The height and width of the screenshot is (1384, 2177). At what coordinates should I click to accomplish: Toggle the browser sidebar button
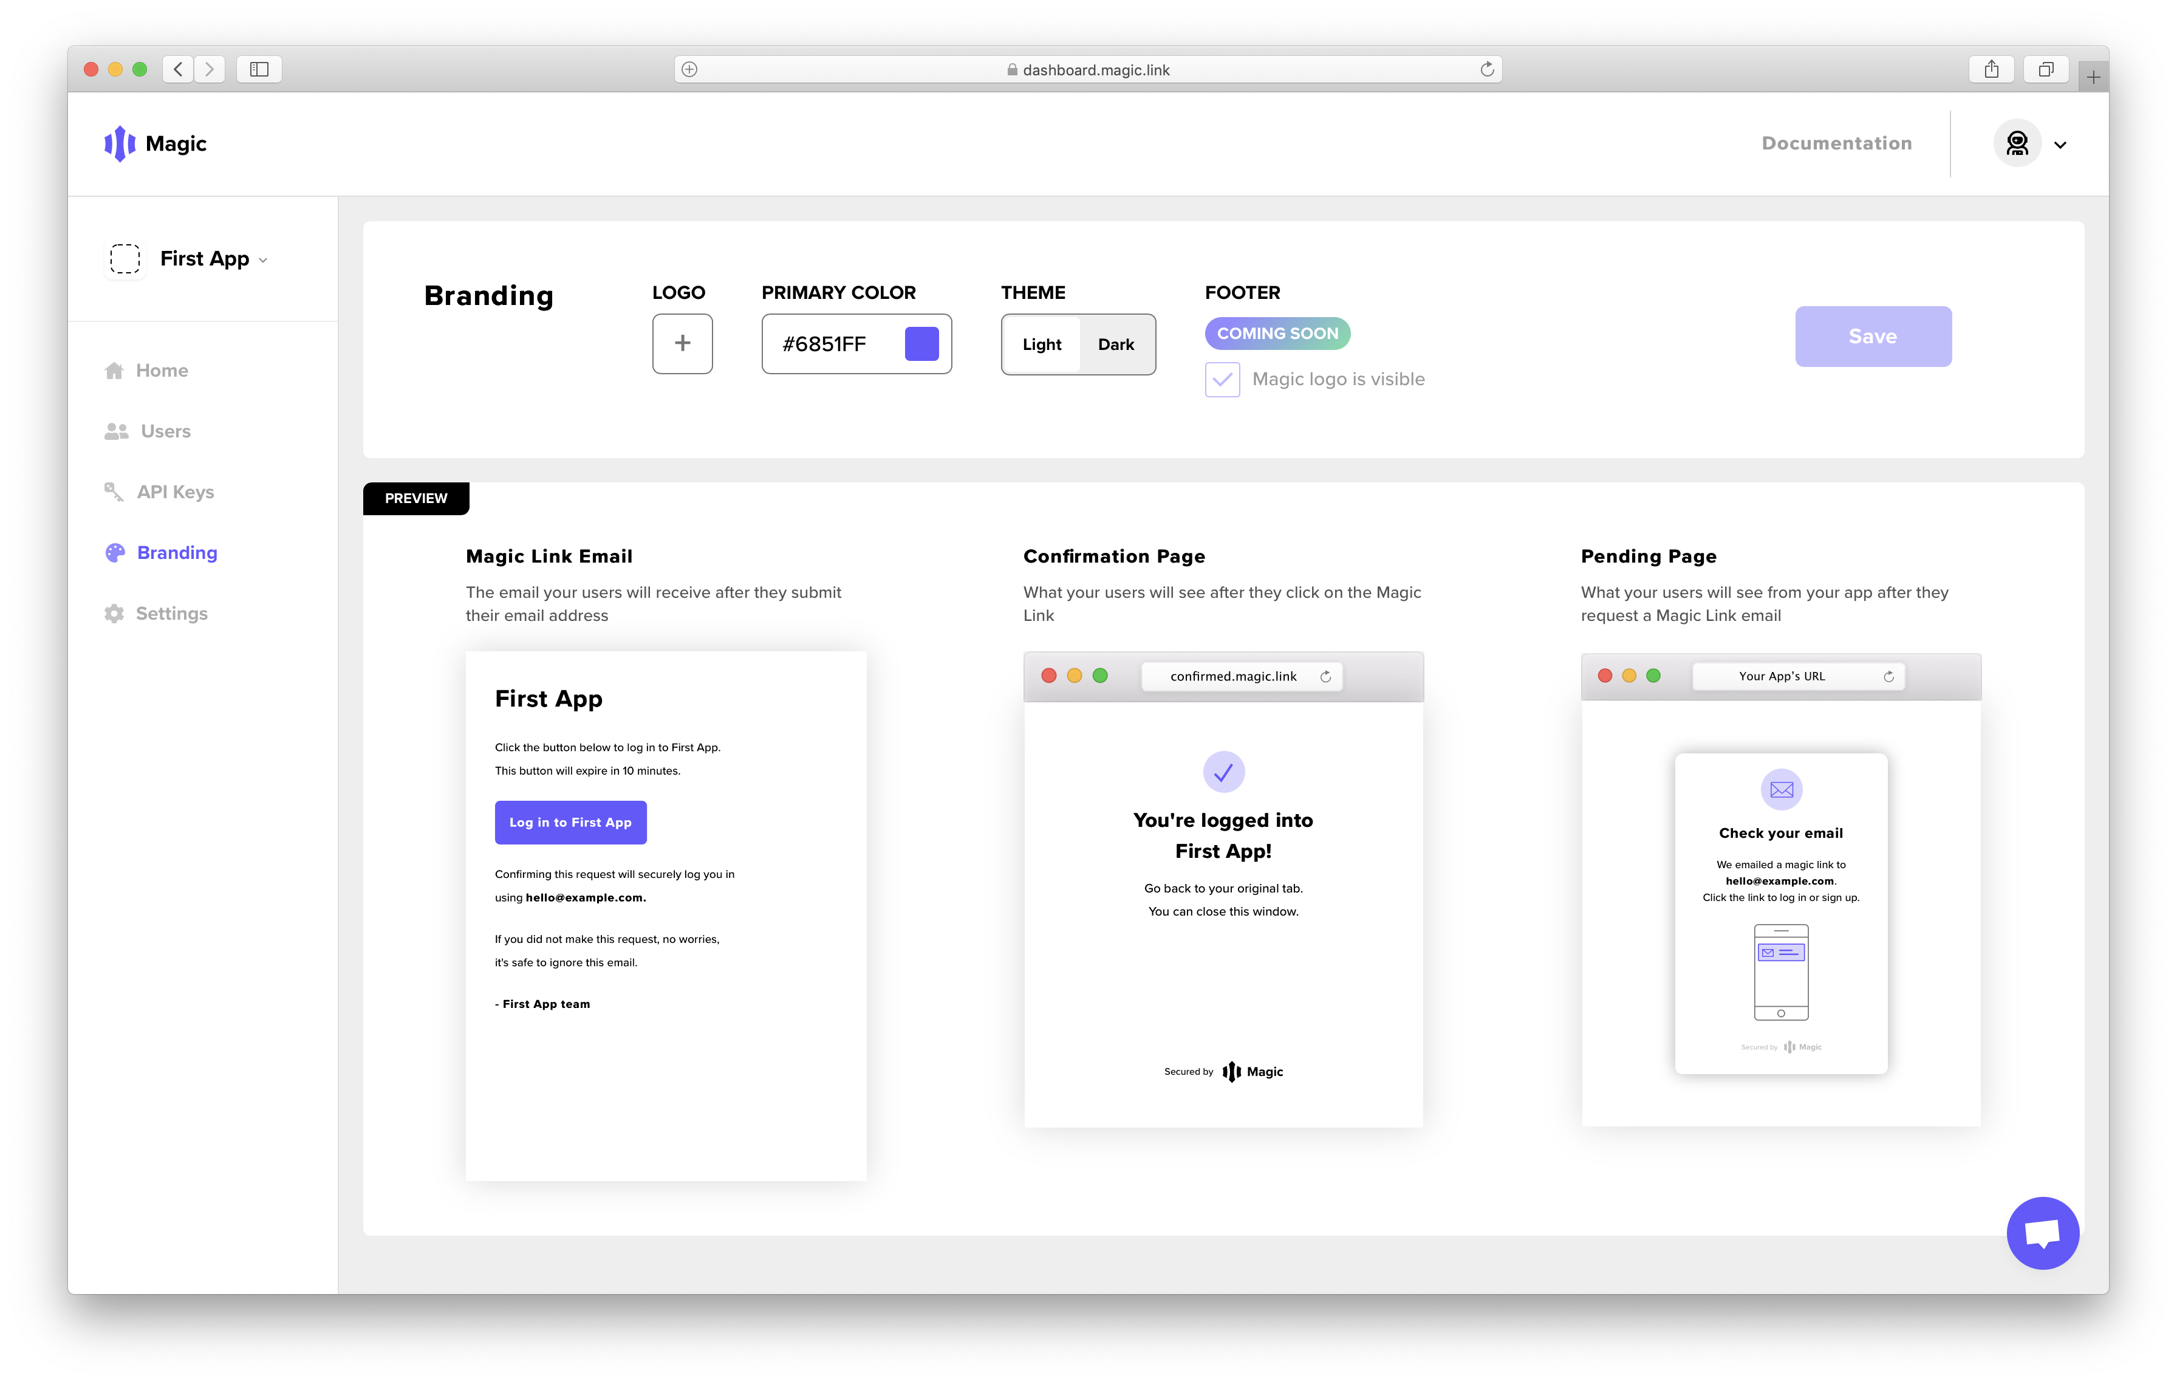[x=259, y=70]
